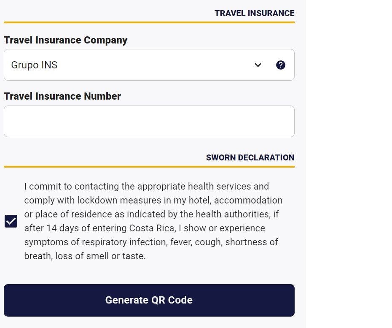Click the yellow divider below Travel Insurance
This screenshot has height=328, width=392.
(149, 22)
